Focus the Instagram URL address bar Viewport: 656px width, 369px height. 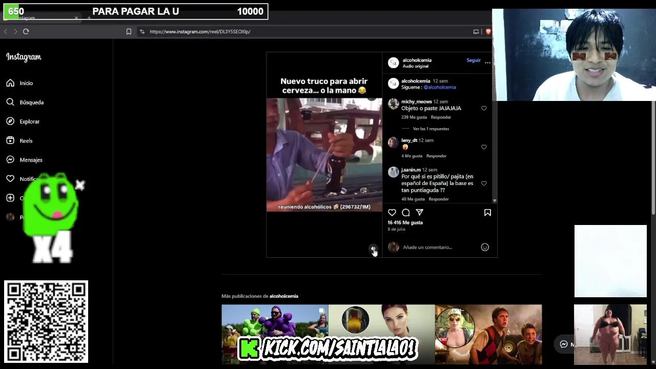[307, 31]
